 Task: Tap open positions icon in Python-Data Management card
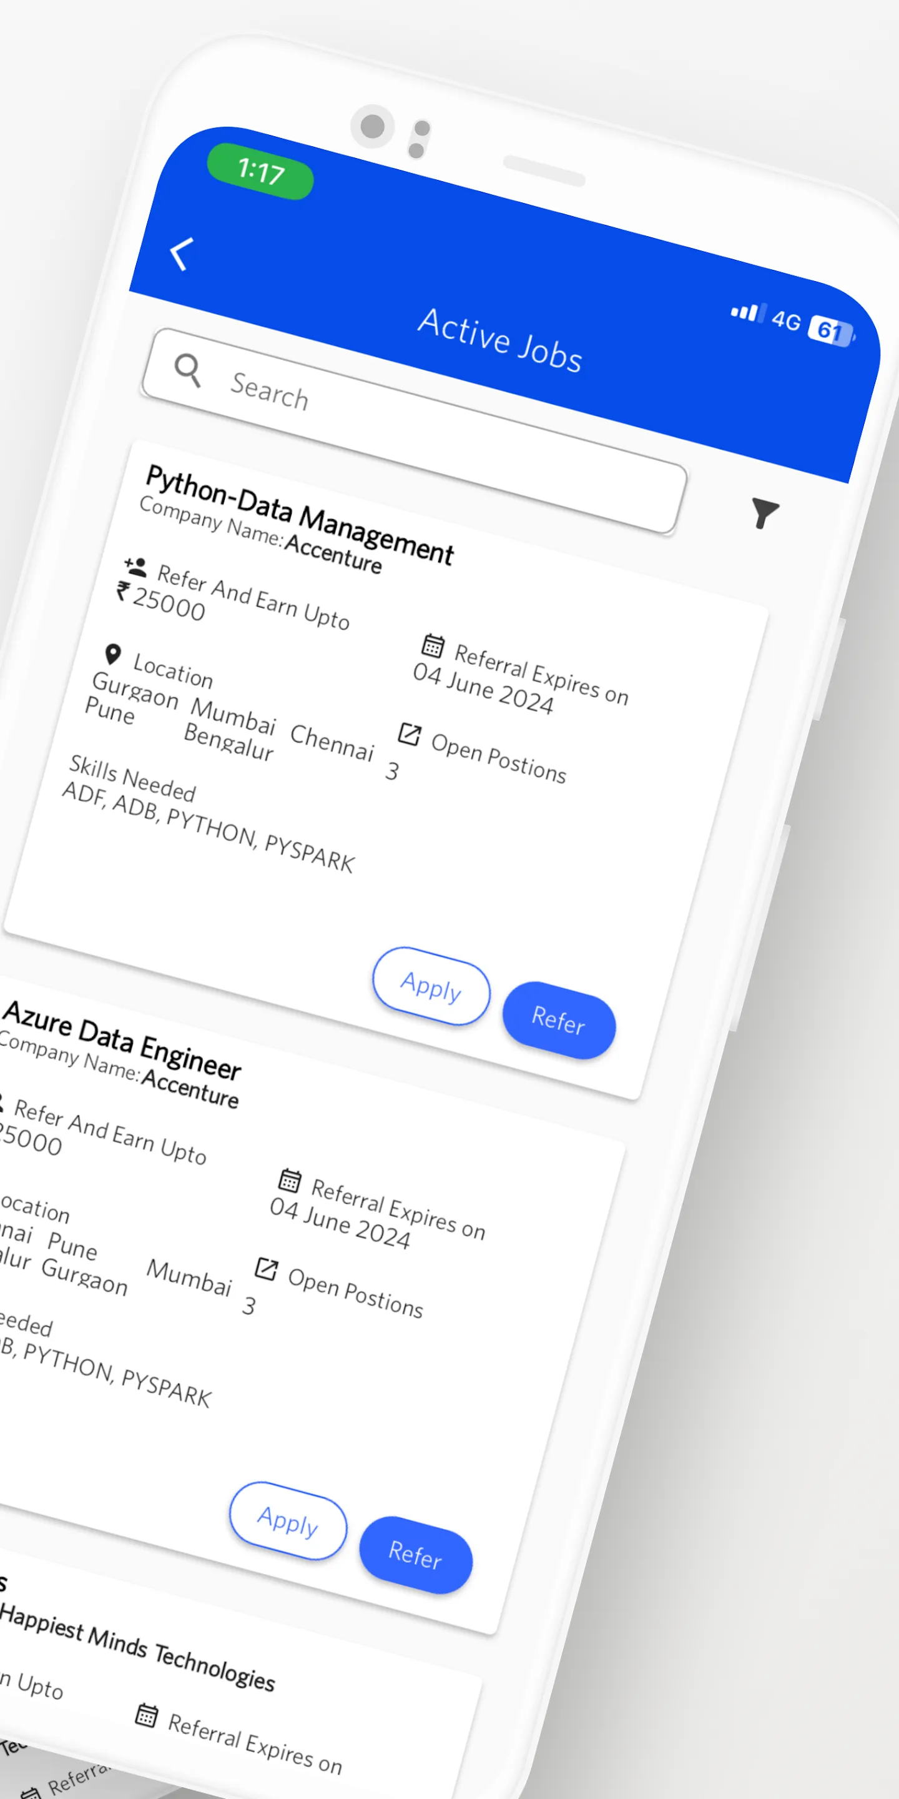tap(409, 733)
